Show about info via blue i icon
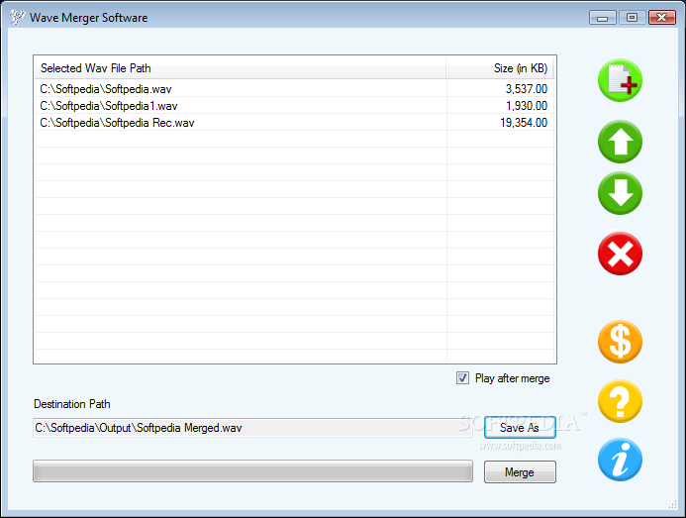686x518 pixels. pos(620,460)
